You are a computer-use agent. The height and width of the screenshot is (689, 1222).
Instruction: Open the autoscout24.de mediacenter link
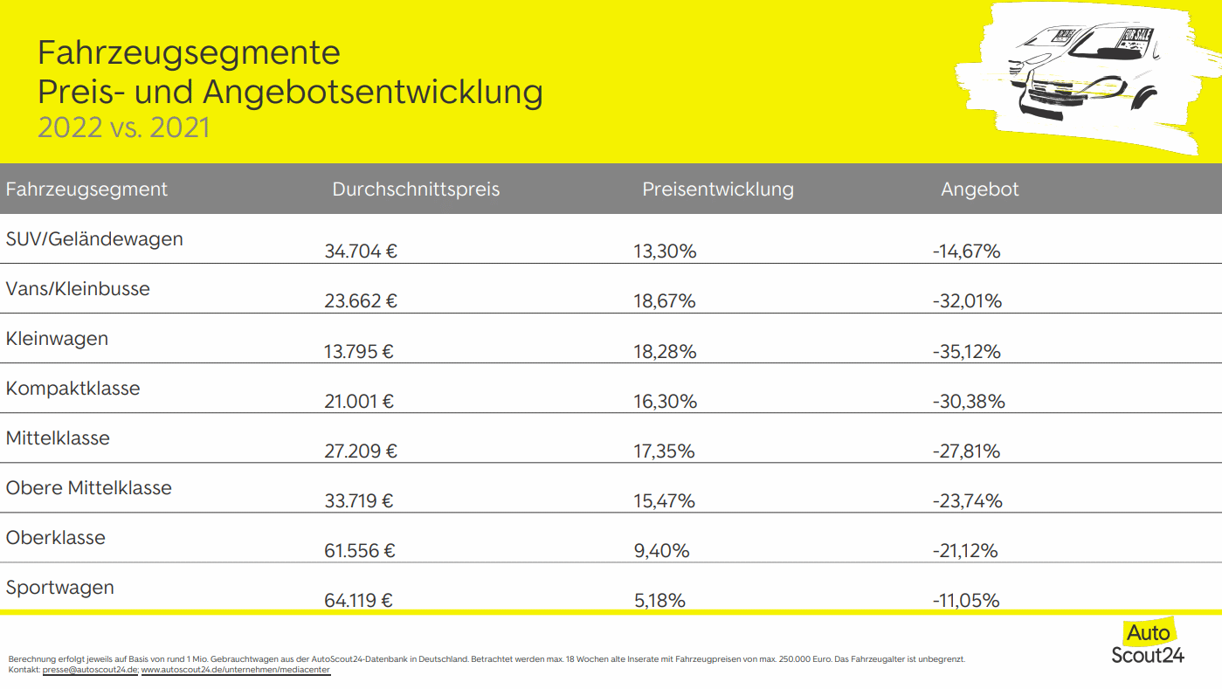coord(236,670)
